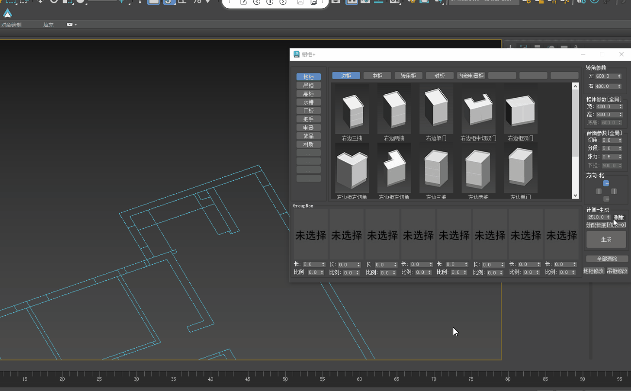Viewport: 631px width, 391px height.
Task: Open the 对象绘制 ribbon tab
Action: pyautogui.click(x=11, y=25)
